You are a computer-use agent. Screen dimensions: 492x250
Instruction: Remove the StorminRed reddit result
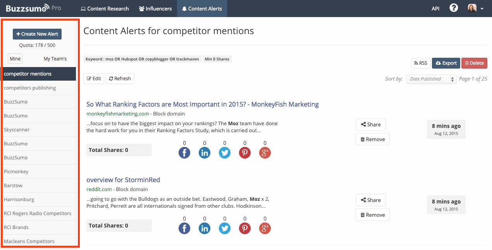point(373,215)
